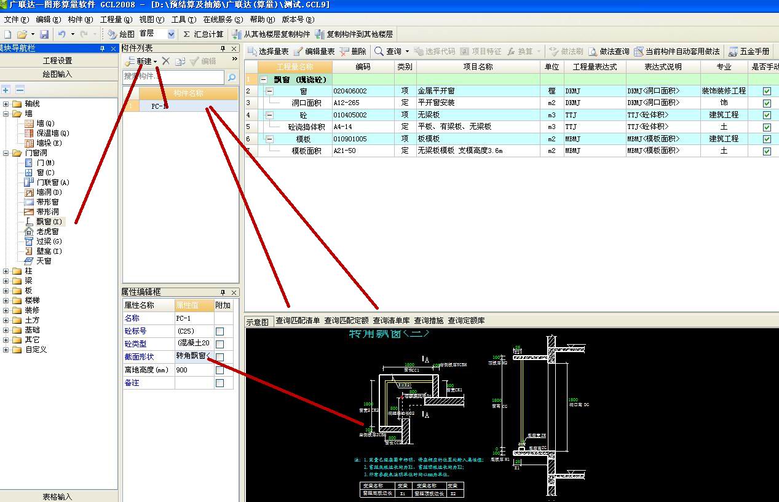Screen dimensions: 779x502
Task: Click the new file icon in main toolbar
Action: 7,34
